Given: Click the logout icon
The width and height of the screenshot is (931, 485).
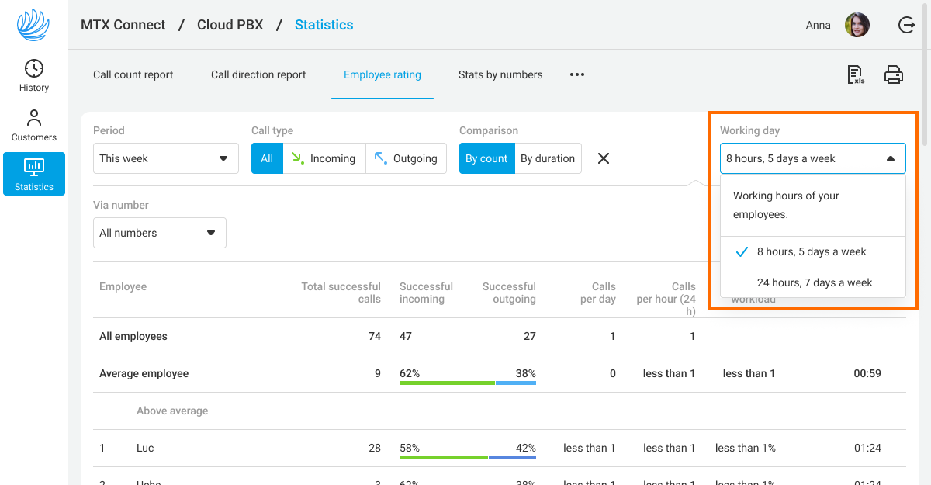Looking at the screenshot, I should 906,25.
